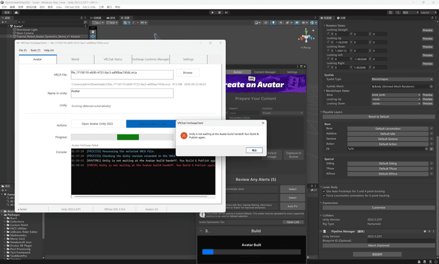Toggle Scene audio button
This screenshot has width=439, height=264.
(281, 23)
